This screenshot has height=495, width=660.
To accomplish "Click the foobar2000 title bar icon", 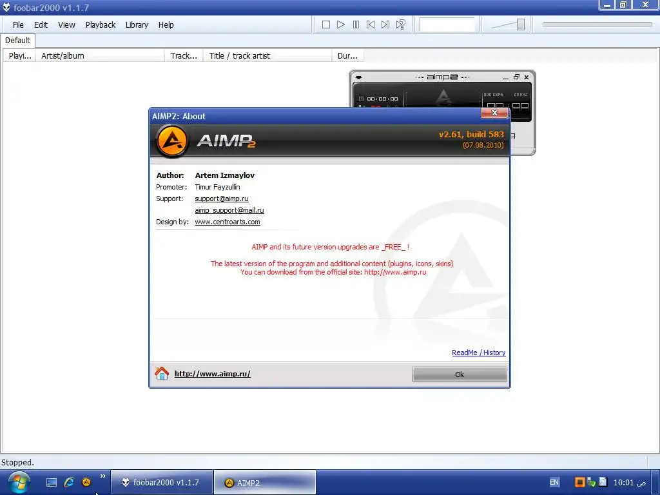I will (x=6, y=8).
